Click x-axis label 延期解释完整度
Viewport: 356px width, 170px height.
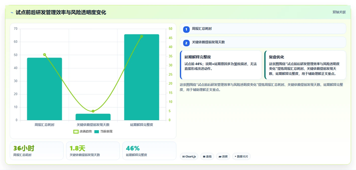[142, 124]
